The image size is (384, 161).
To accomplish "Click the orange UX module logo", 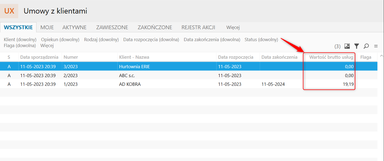I will point(9,11).
